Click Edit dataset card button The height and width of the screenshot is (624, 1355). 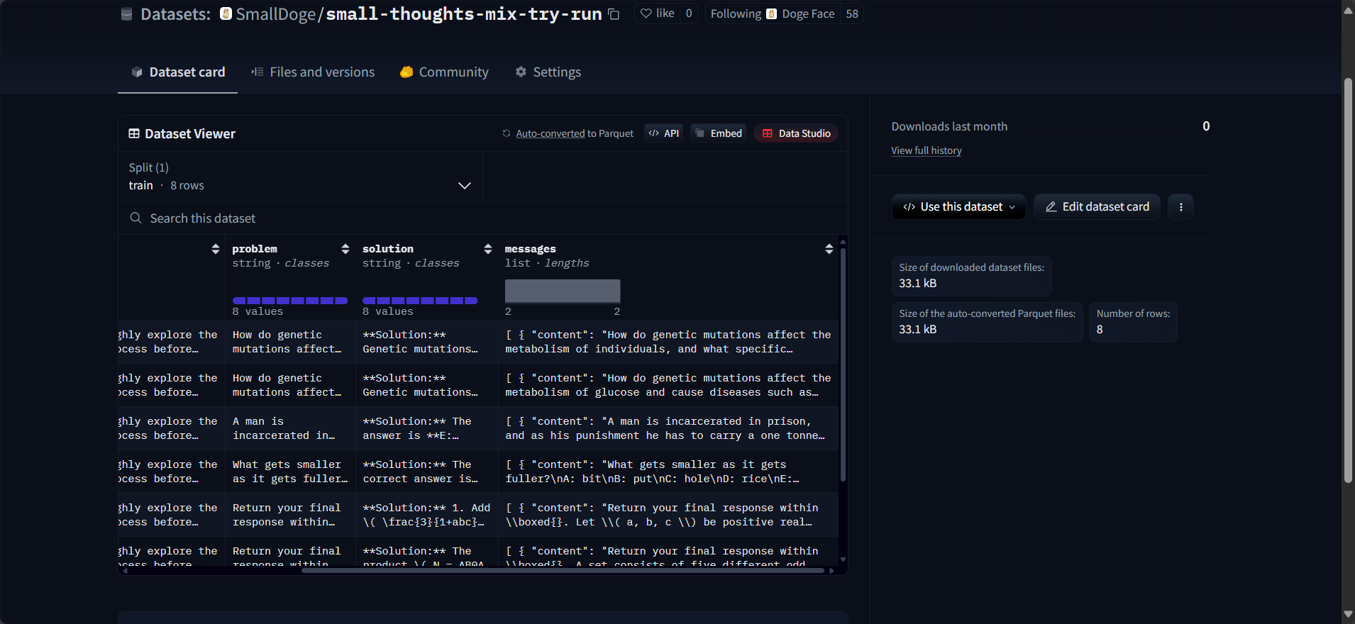[1097, 206]
